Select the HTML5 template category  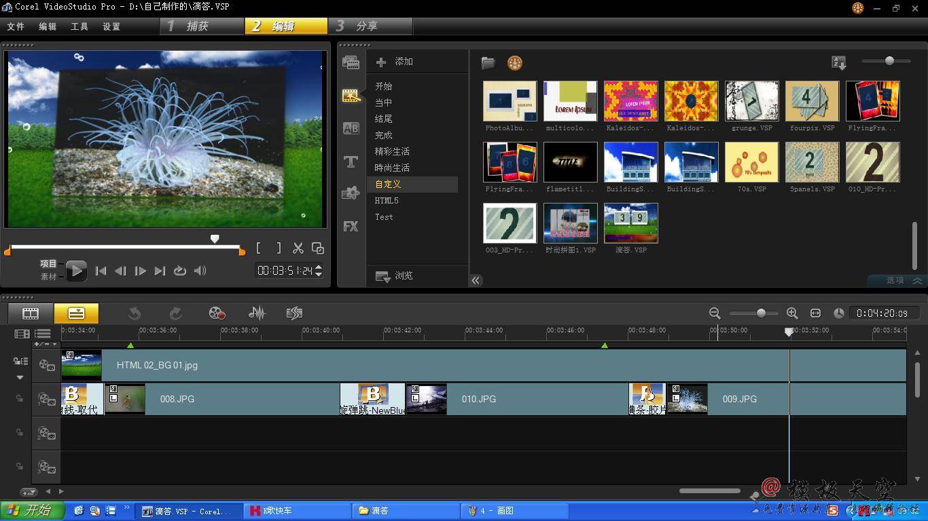click(x=387, y=201)
